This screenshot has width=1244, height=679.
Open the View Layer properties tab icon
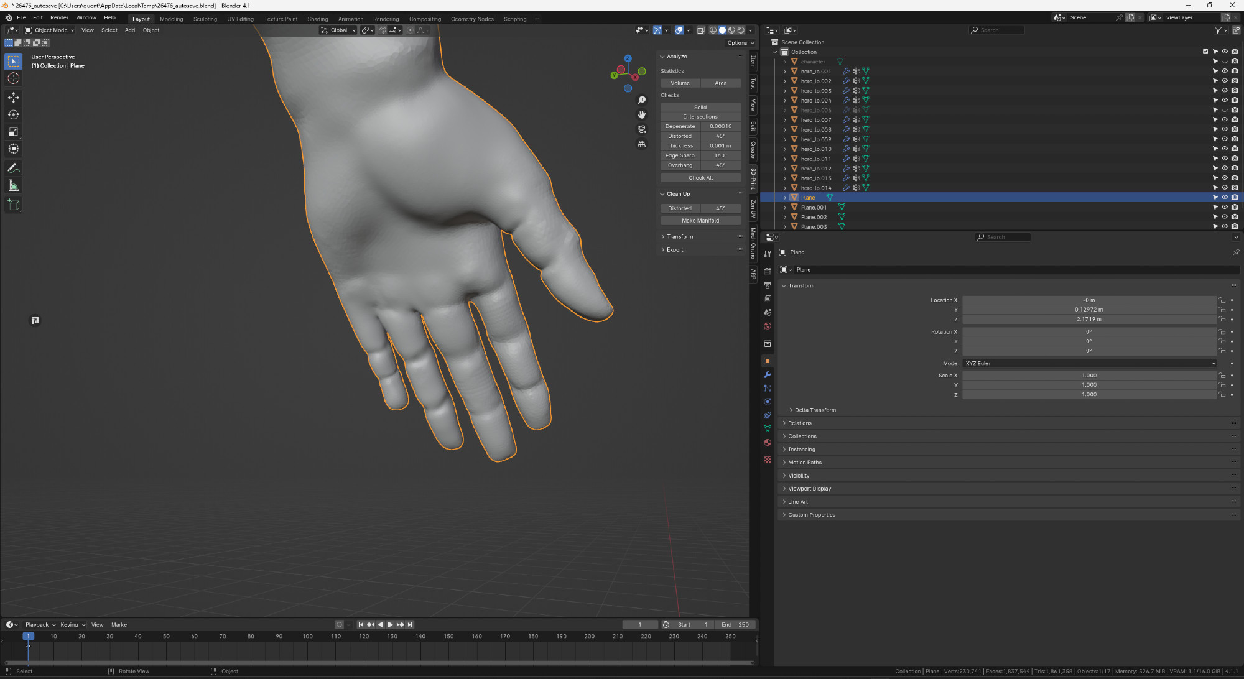(x=768, y=298)
